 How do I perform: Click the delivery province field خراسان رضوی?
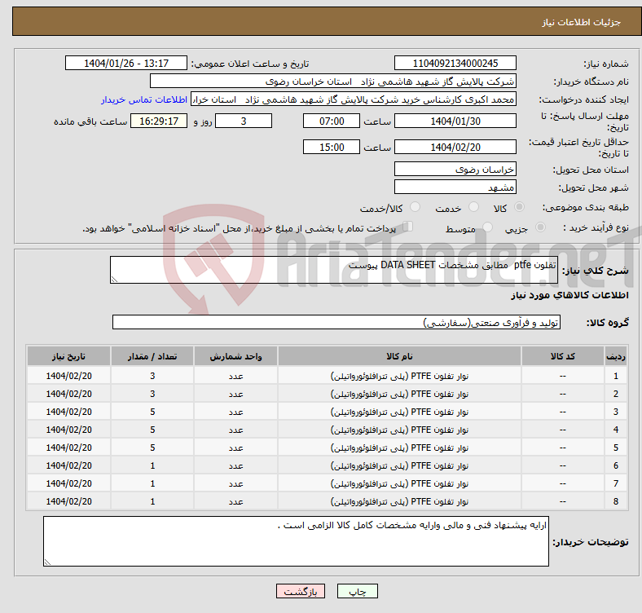click(x=455, y=169)
